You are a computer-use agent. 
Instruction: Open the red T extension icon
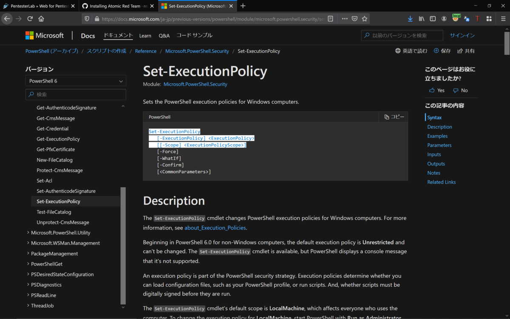(x=477, y=19)
